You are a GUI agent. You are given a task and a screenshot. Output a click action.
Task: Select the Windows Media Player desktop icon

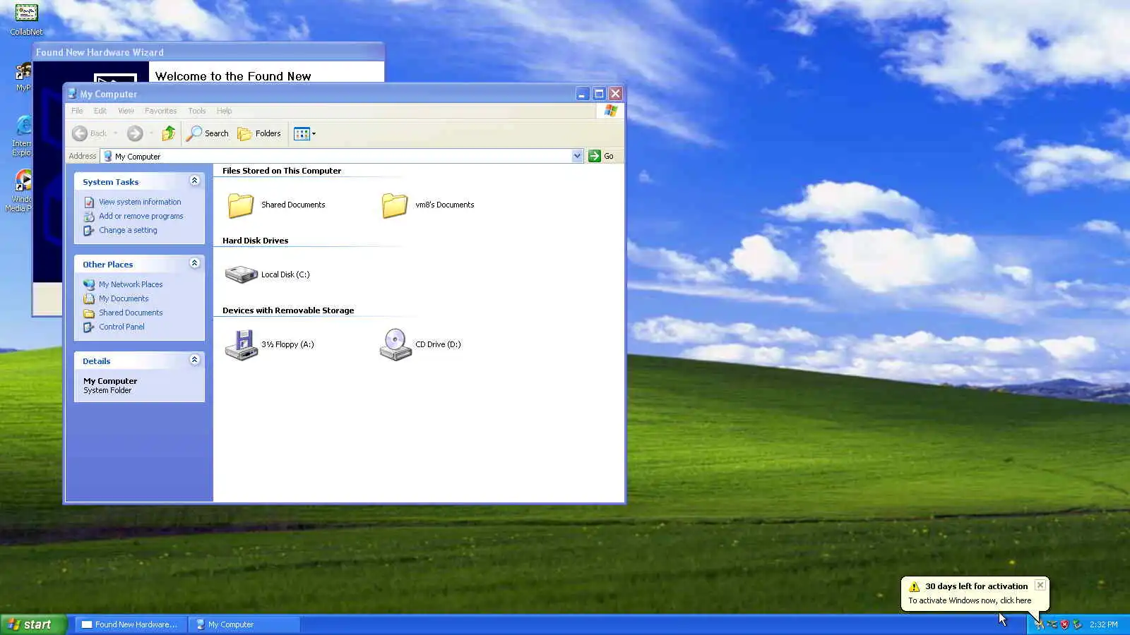pos(20,190)
